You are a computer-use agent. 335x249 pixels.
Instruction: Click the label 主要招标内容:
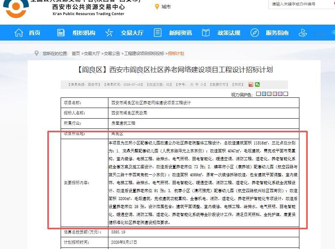(77, 183)
